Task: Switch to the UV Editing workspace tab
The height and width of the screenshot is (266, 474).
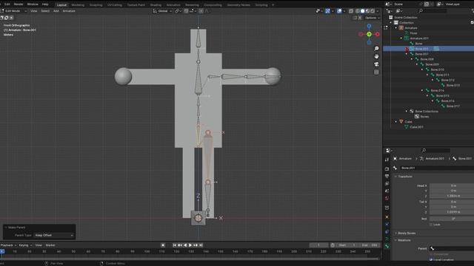Action: coord(115,5)
